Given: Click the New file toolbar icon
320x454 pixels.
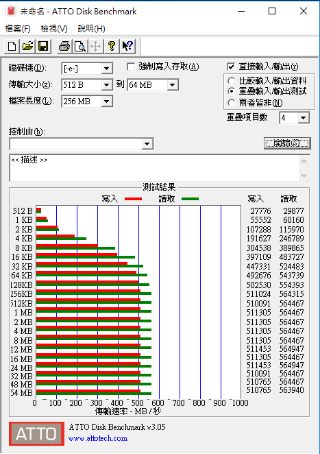Looking at the screenshot, I should tap(12, 47).
